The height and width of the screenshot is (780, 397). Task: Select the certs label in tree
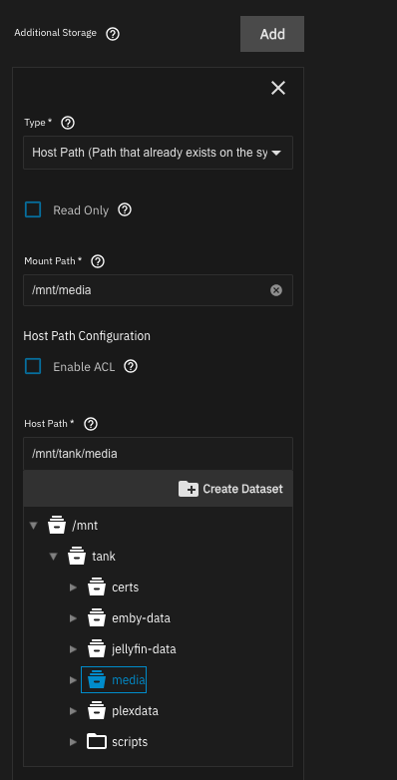click(126, 586)
